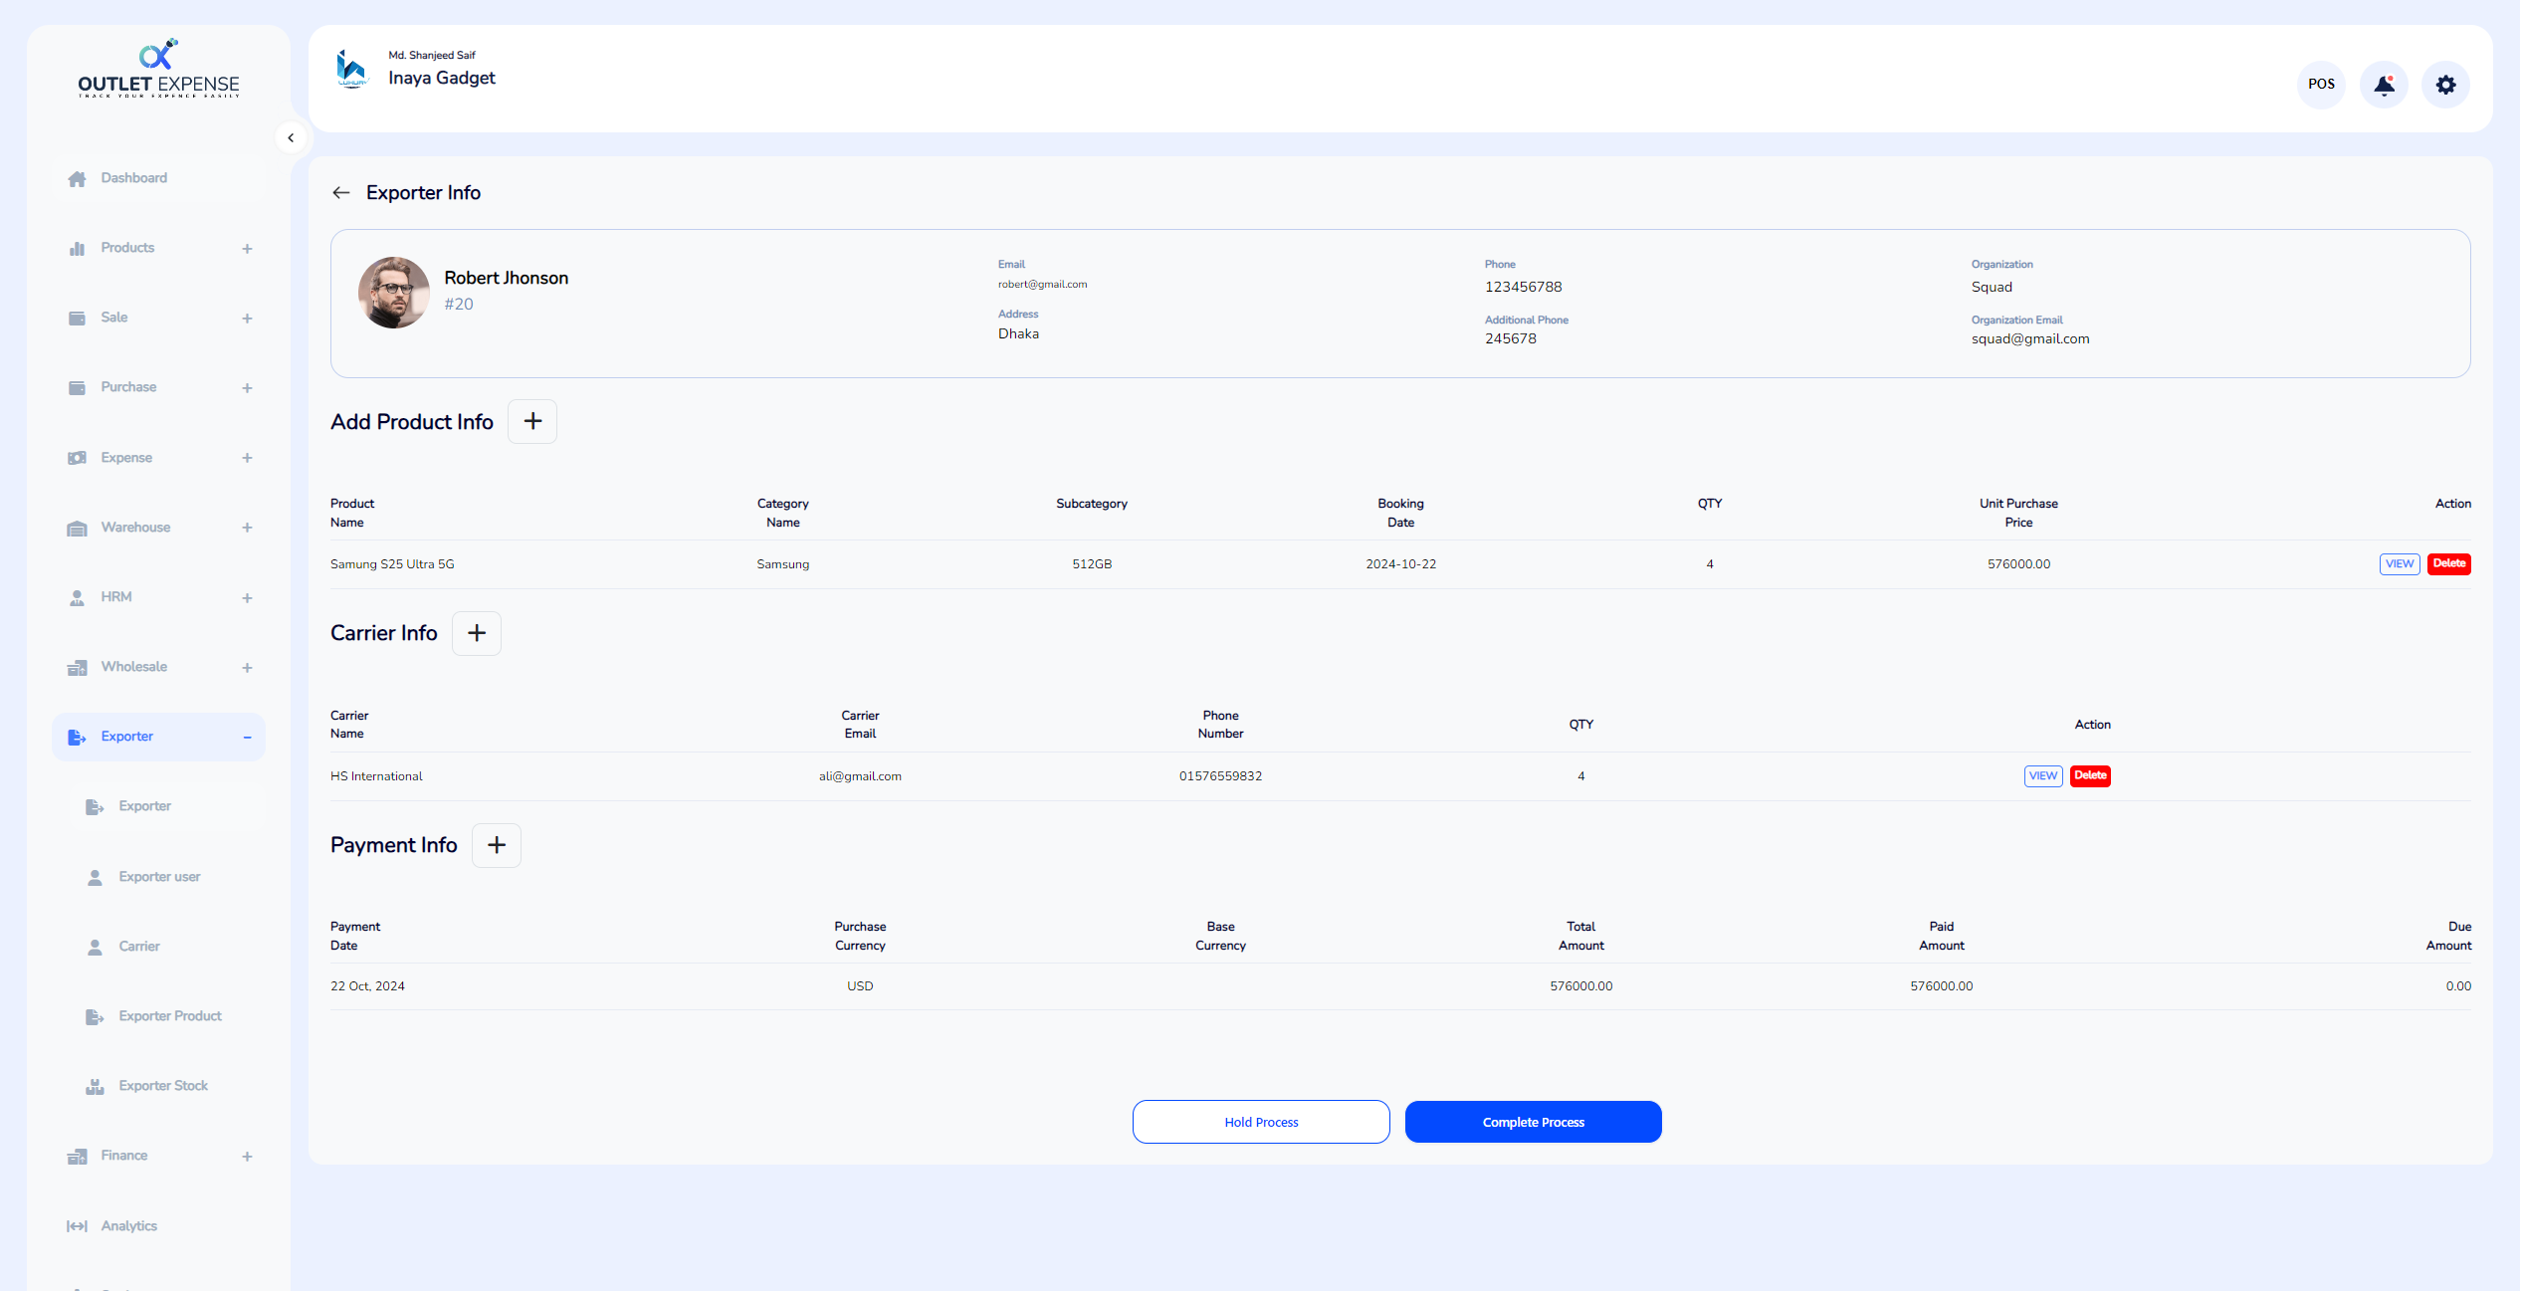Image resolution: width=2521 pixels, height=1291 pixels.
Task: Go to the Exporter Product page
Action: point(169,1016)
